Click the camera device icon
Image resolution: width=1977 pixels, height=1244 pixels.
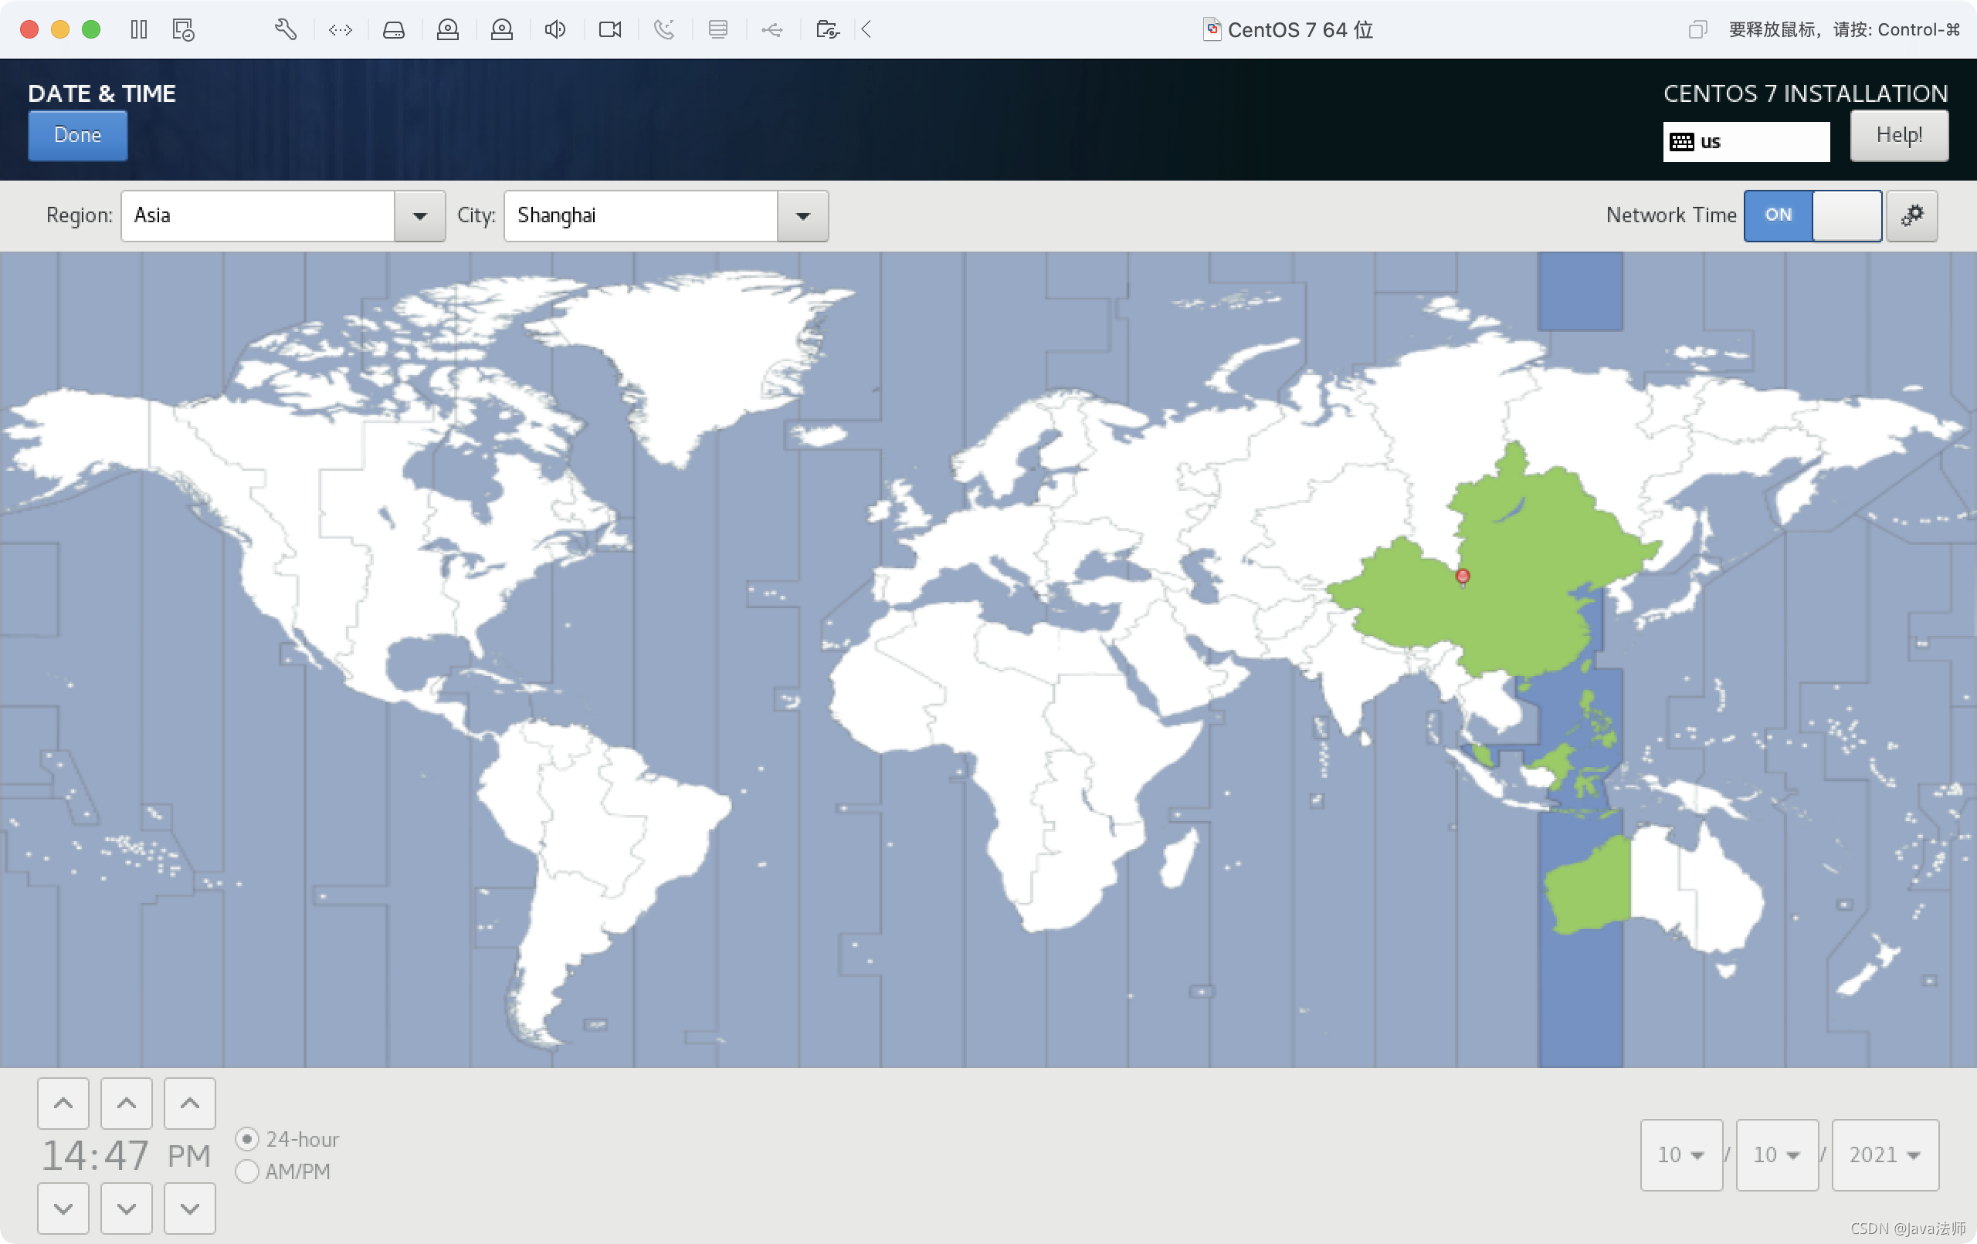pyautogui.click(x=610, y=30)
